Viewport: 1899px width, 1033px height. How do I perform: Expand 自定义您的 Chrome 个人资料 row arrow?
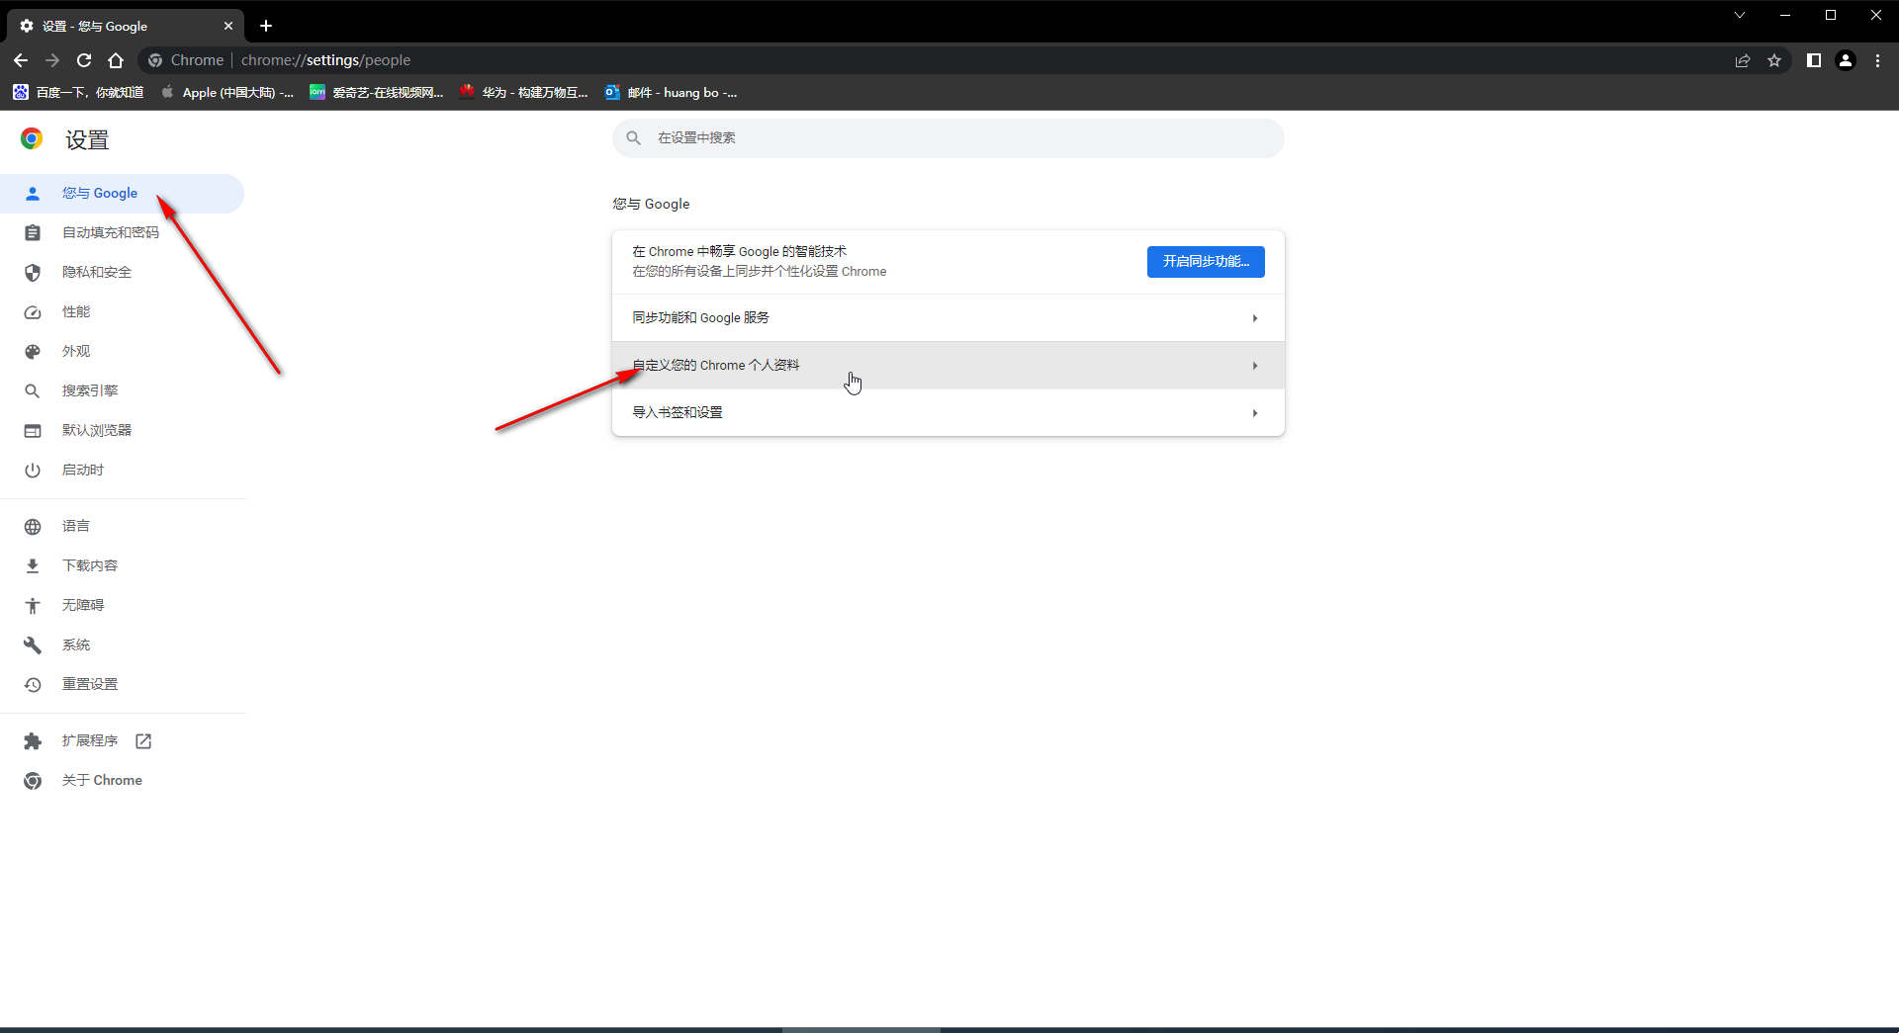[x=1255, y=366]
